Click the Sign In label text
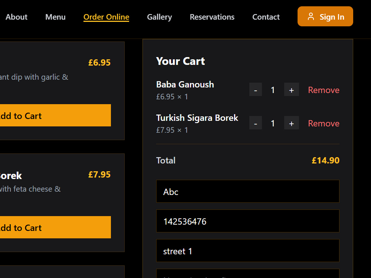The width and height of the screenshot is (371, 278). click(x=332, y=17)
